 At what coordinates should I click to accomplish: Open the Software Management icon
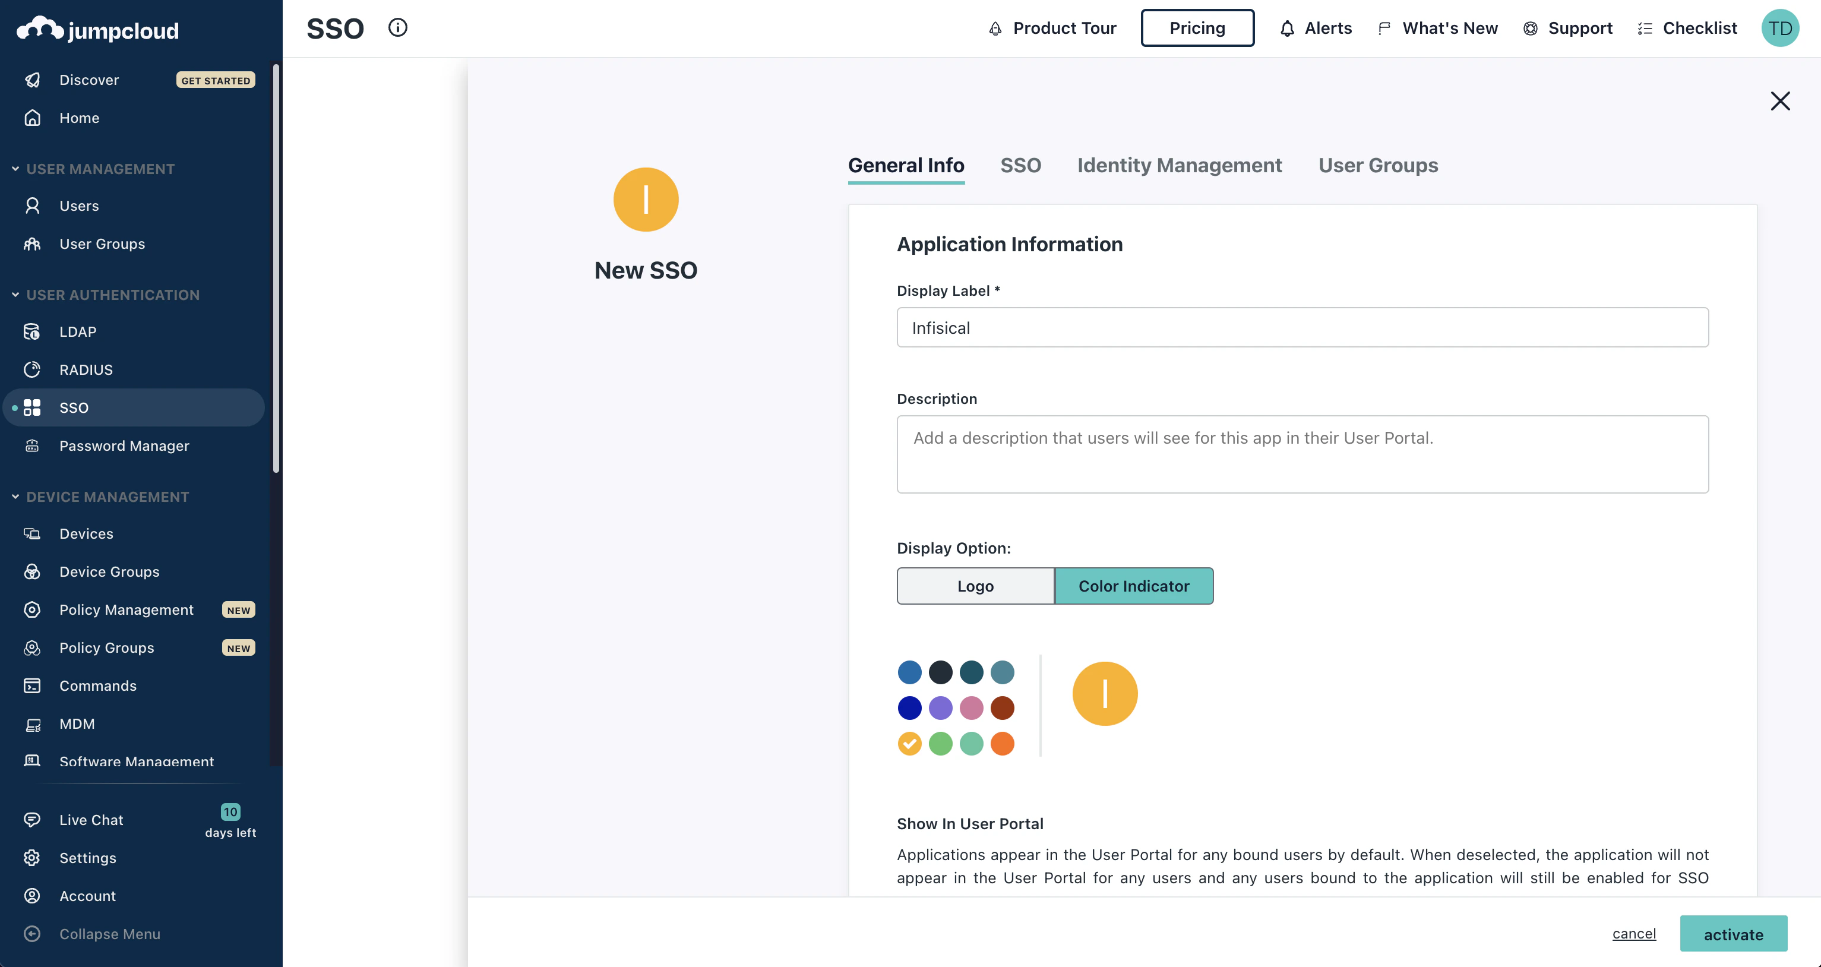point(33,761)
